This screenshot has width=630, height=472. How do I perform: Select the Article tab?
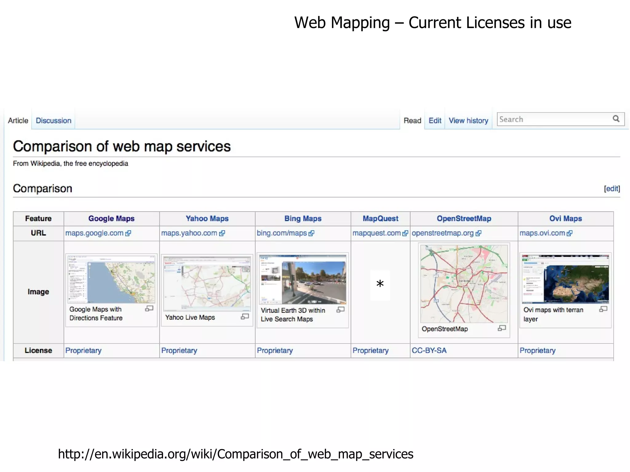point(18,121)
